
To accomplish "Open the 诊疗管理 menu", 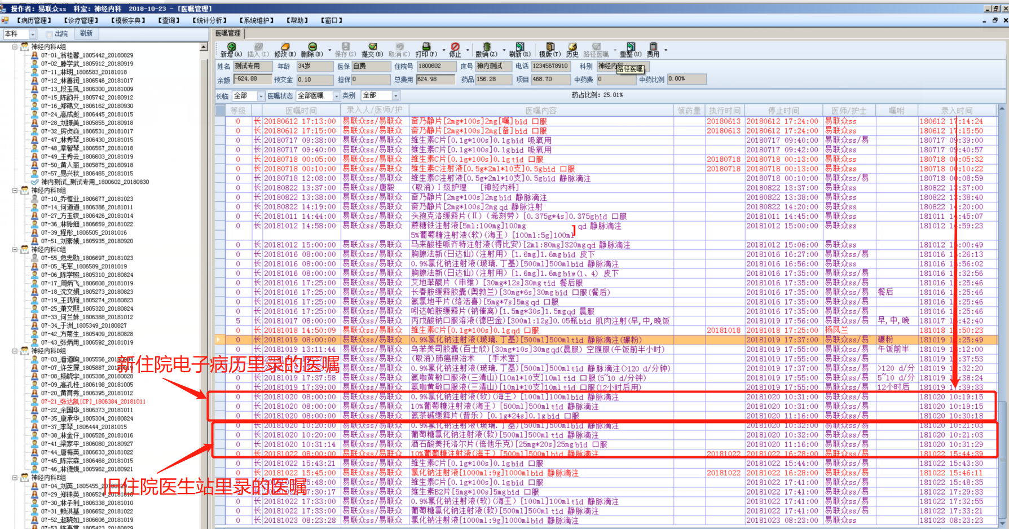I will 81,21.
